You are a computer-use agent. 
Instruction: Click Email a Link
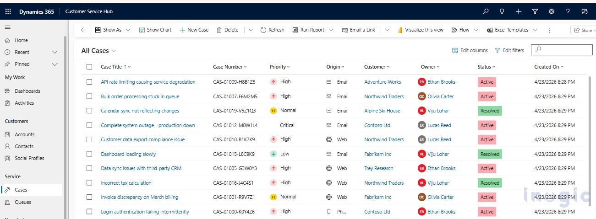pos(358,30)
